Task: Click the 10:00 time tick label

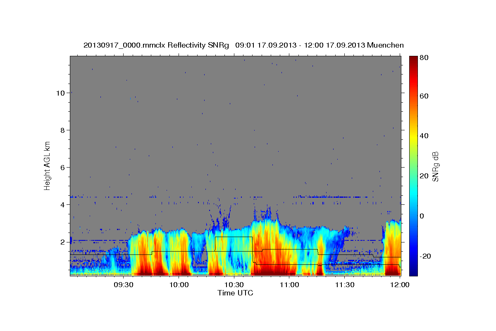Action: (x=179, y=285)
